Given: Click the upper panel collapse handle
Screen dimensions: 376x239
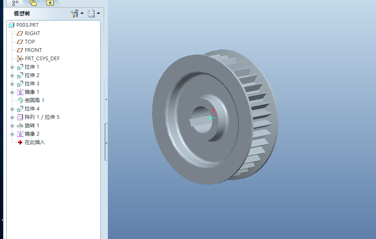Looking at the screenshot, I should point(106,99).
